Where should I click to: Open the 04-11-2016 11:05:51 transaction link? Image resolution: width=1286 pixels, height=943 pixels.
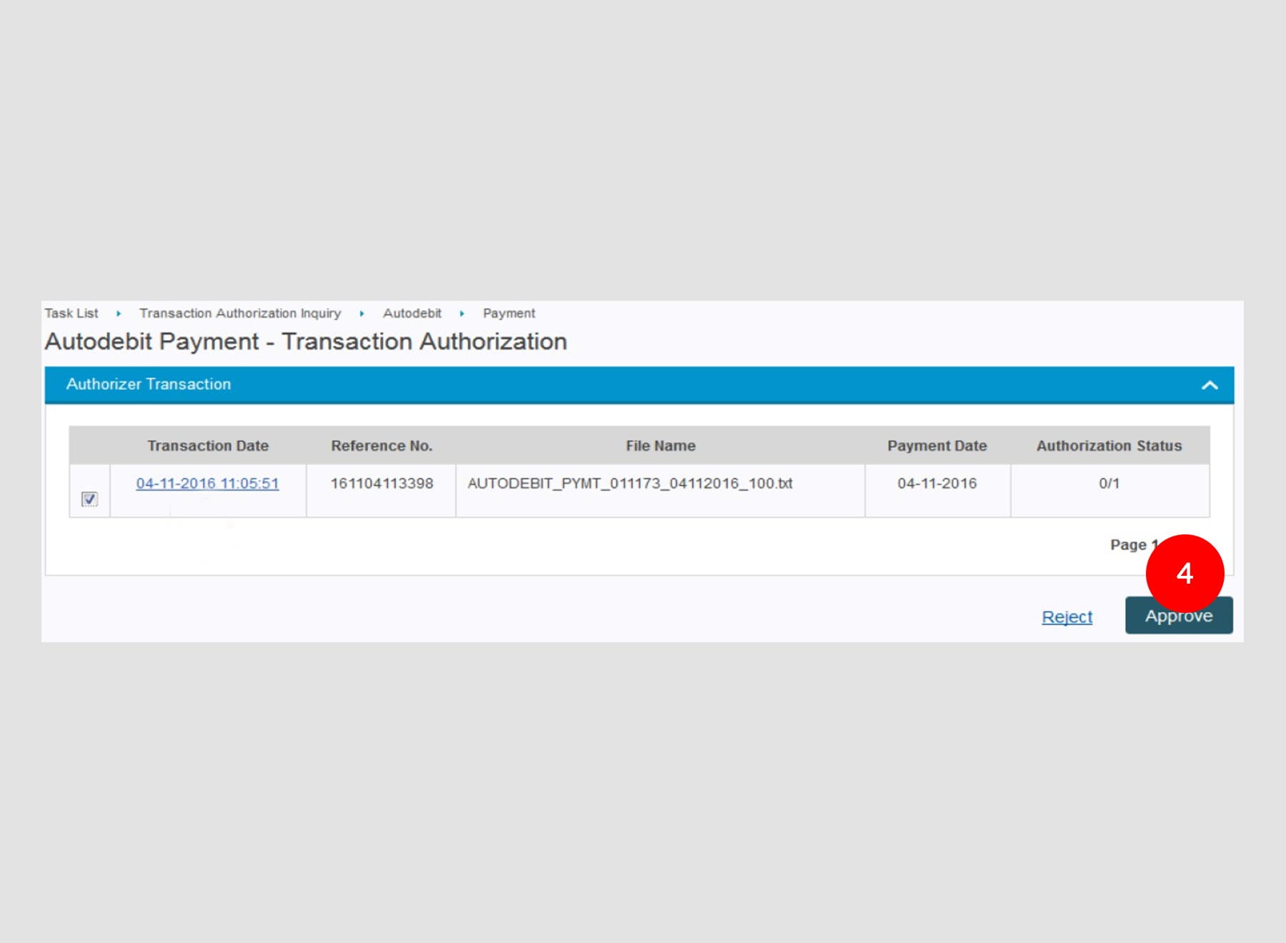(x=207, y=484)
